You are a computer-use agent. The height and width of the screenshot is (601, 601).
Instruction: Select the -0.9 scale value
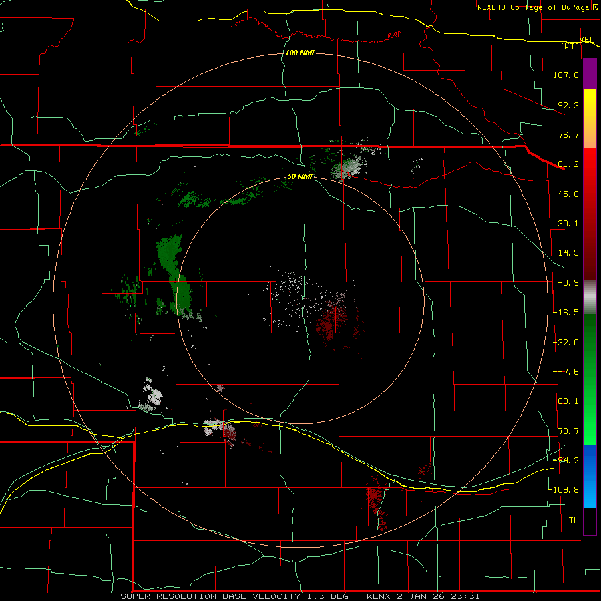(x=568, y=283)
